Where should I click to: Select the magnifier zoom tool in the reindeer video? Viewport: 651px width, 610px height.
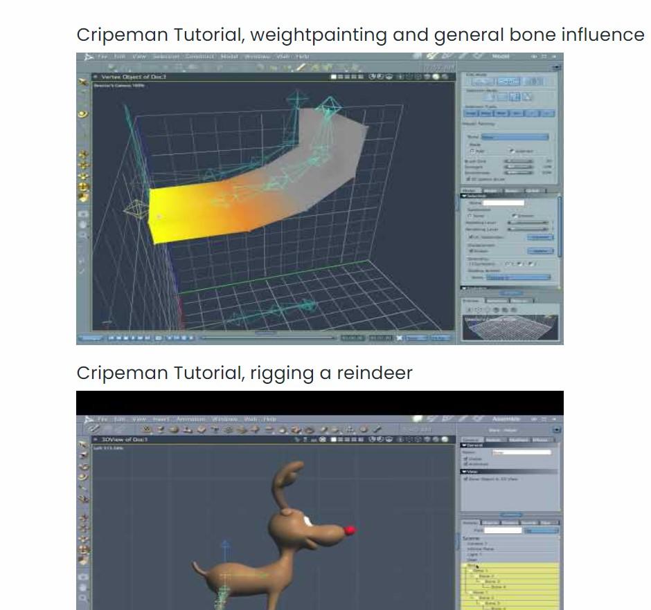point(83,598)
